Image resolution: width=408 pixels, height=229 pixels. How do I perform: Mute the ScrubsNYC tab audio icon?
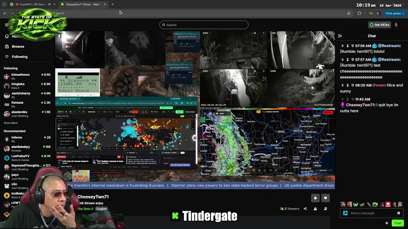point(49,4)
